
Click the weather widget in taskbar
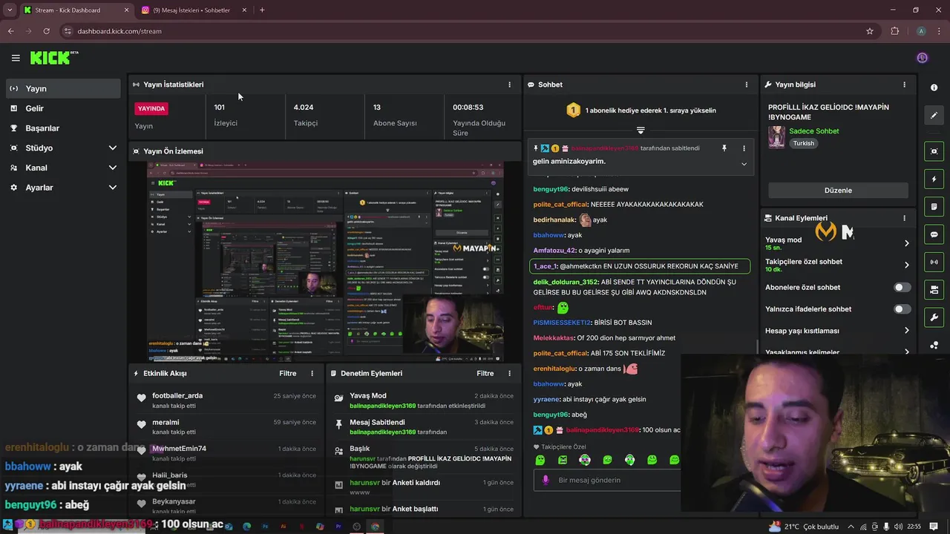coord(805,527)
